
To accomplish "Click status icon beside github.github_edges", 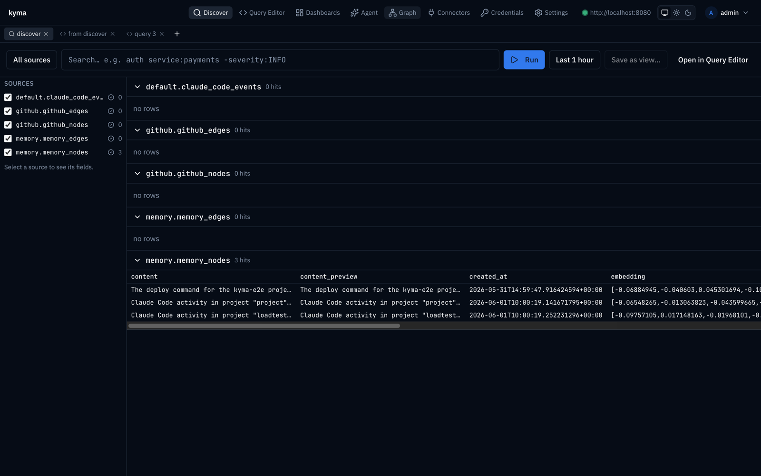I will coord(111,111).
